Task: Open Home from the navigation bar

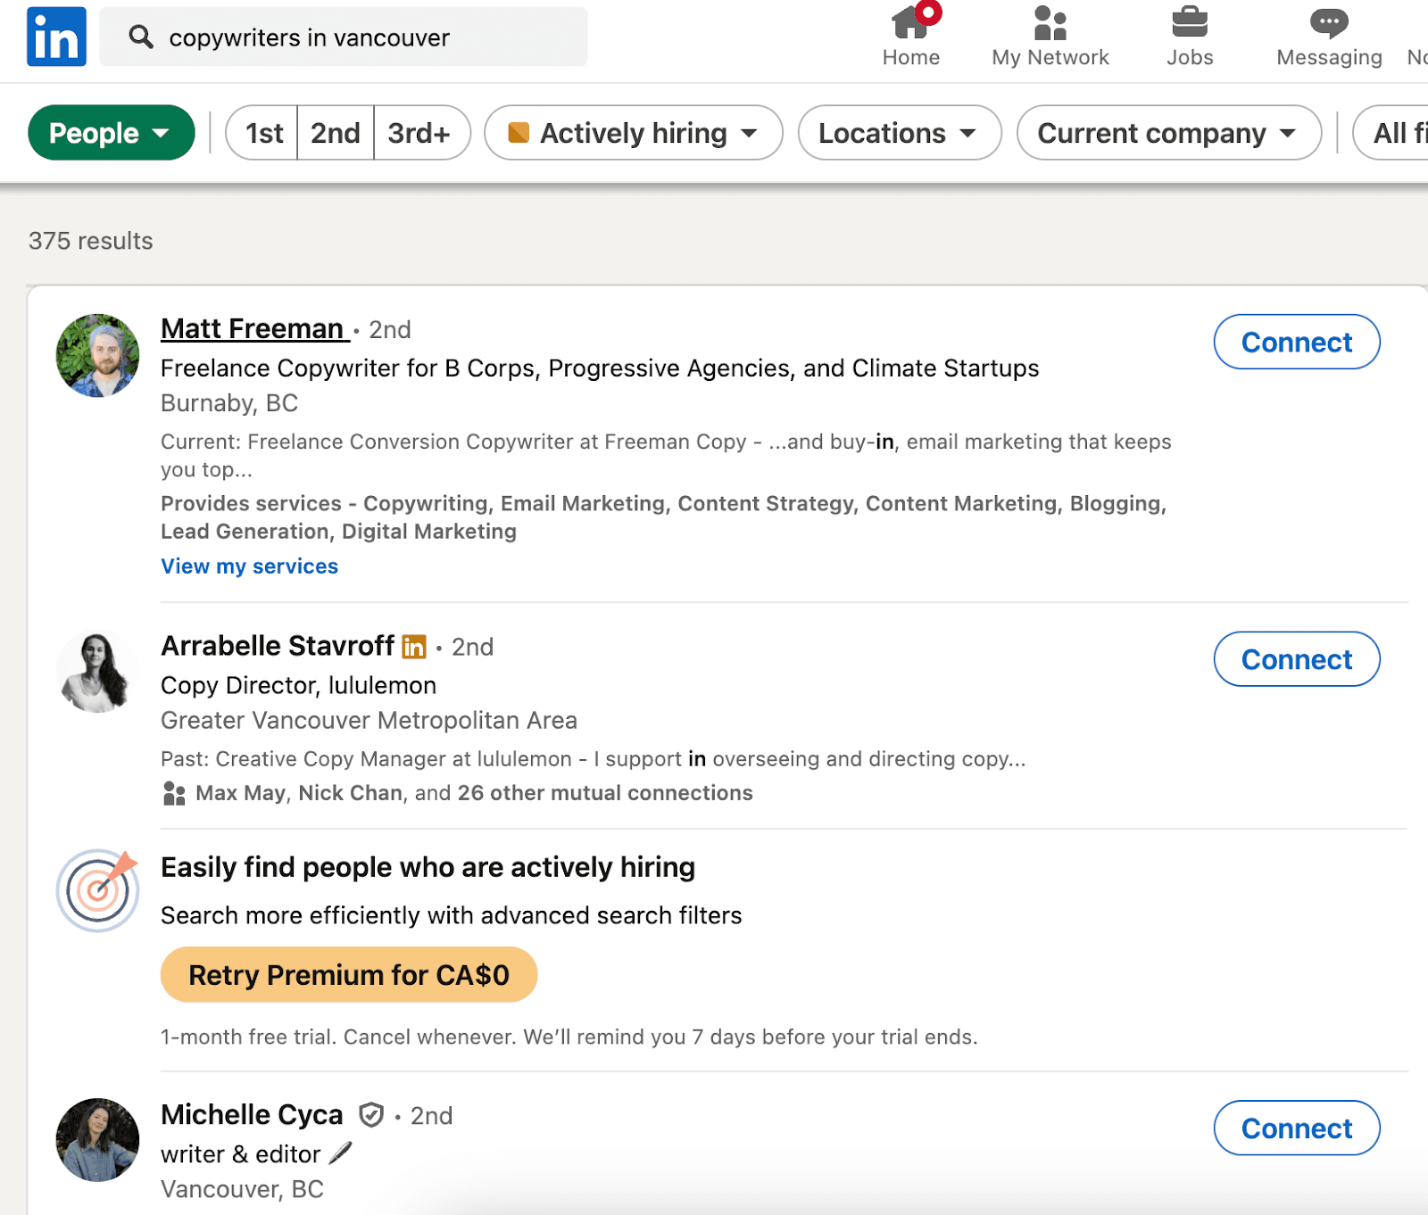Action: tap(910, 36)
